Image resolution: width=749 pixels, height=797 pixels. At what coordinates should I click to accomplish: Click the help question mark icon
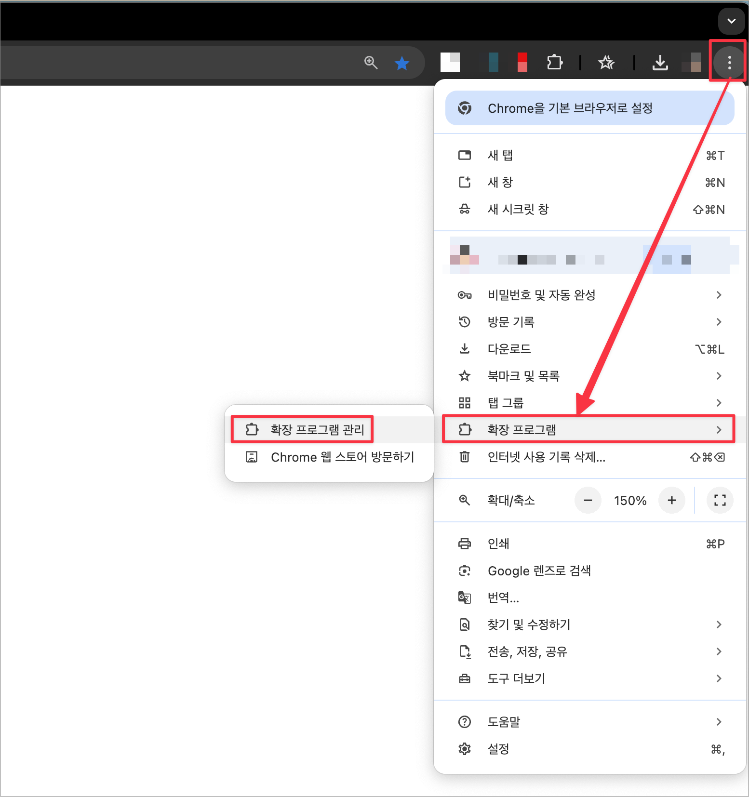(x=464, y=722)
